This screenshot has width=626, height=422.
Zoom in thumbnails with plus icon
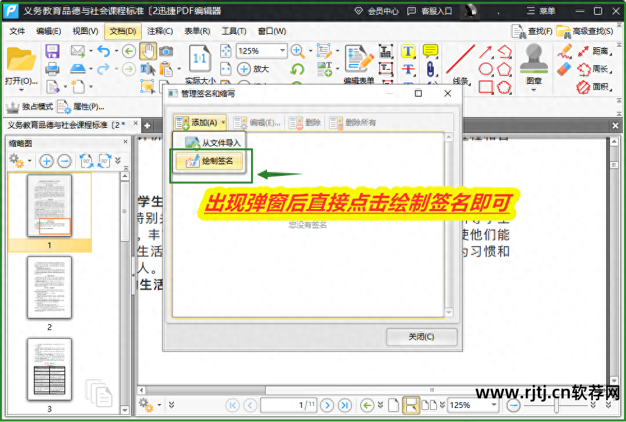coord(47,161)
